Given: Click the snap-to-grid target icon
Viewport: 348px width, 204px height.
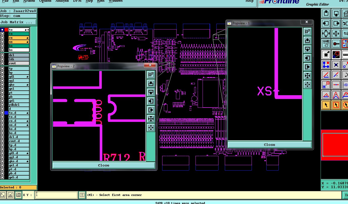Looking at the screenshot, I should click(336, 44).
